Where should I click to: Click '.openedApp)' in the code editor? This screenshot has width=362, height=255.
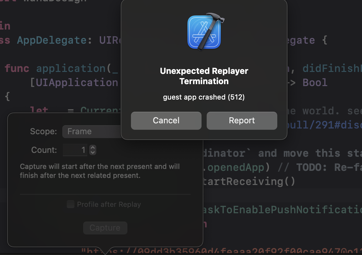[x=236, y=168]
